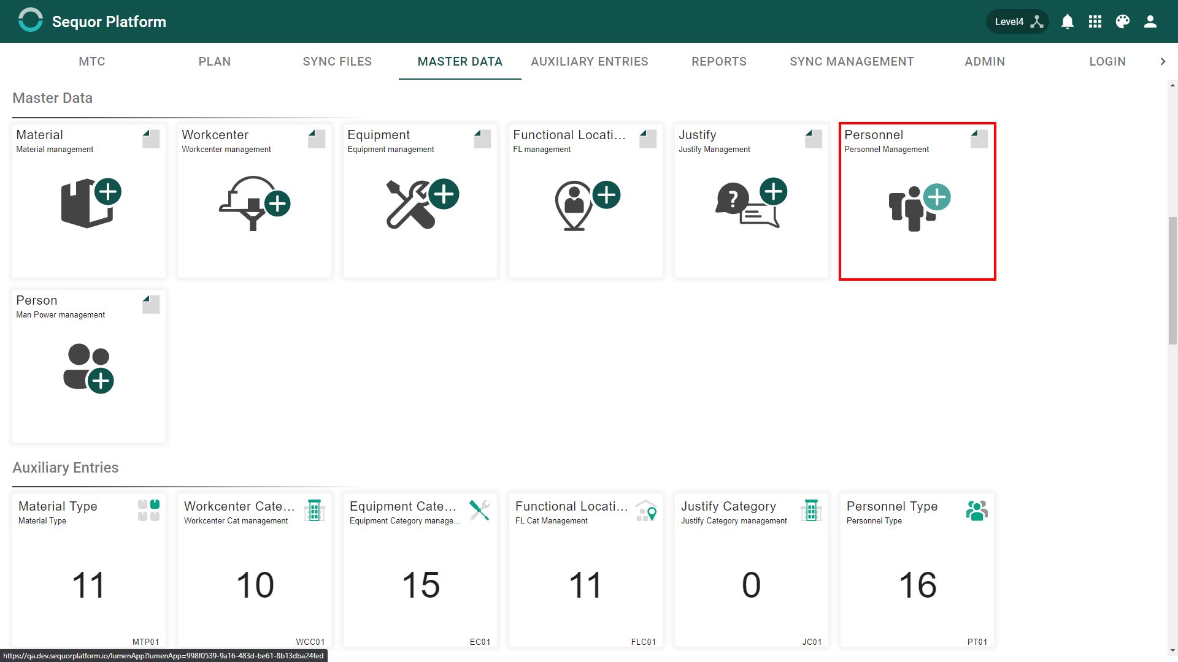Open the REPORTS tab
The height and width of the screenshot is (662, 1178).
tap(719, 61)
